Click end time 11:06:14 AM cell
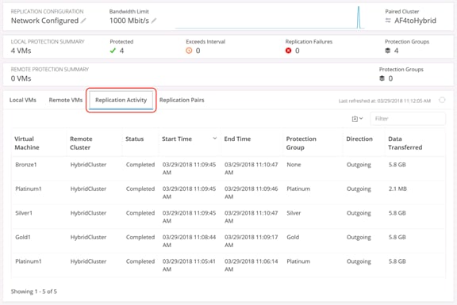The width and height of the screenshot is (457, 305). point(251,265)
